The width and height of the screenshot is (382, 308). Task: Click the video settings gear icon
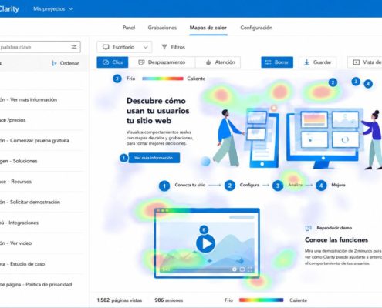[x=235, y=269]
